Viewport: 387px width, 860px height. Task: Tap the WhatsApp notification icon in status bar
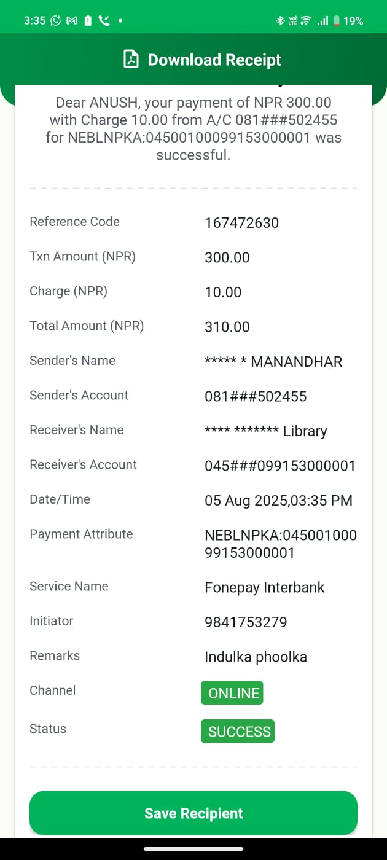(x=56, y=21)
